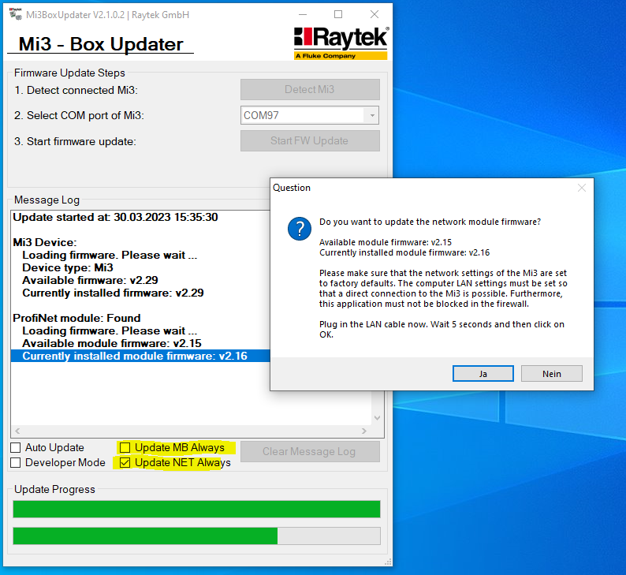
Task: Open the COM97 port dropdown
Action: coord(371,115)
